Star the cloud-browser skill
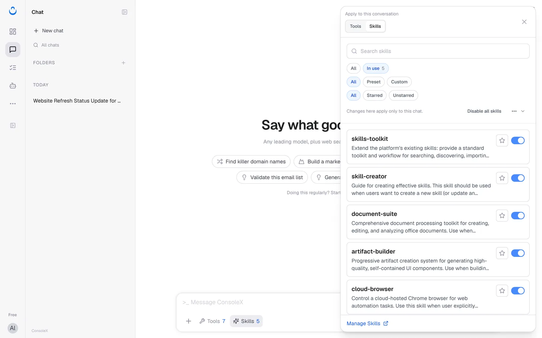The height and width of the screenshot is (338, 542). [x=502, y=291]
